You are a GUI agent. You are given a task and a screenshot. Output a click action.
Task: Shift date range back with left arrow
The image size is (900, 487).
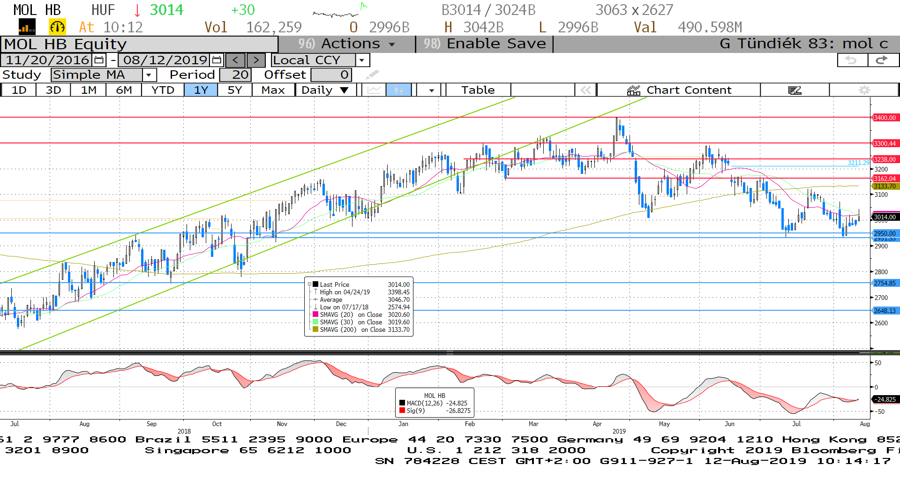point(235,60)
